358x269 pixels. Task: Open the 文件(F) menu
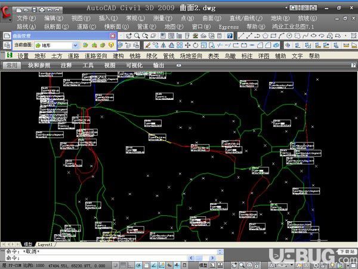26,19
